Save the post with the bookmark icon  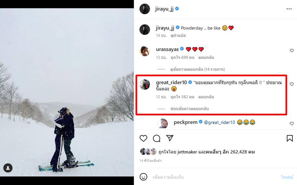290,138
